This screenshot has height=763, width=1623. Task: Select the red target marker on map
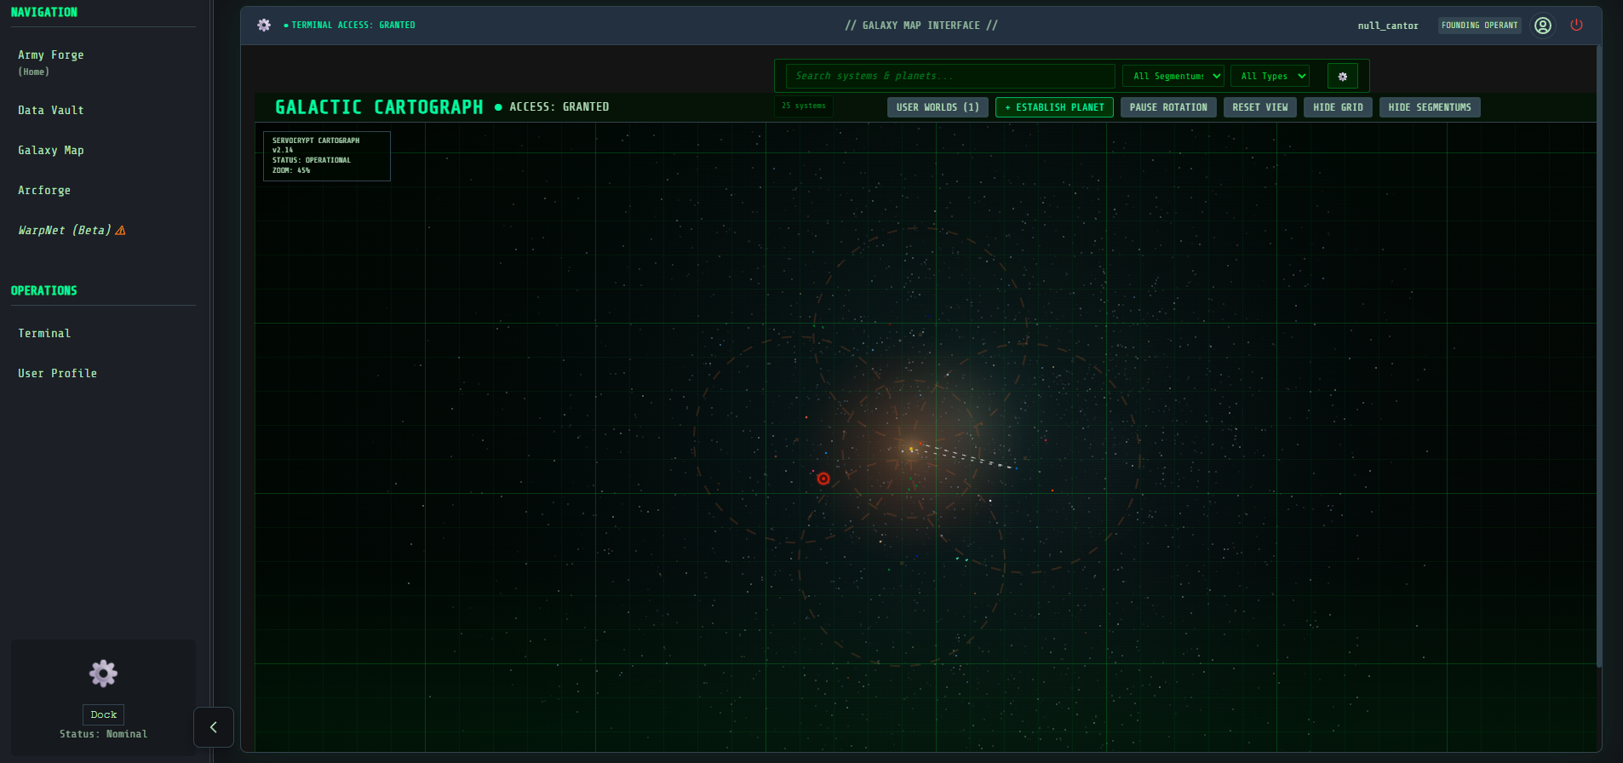[x=823, y=479]
